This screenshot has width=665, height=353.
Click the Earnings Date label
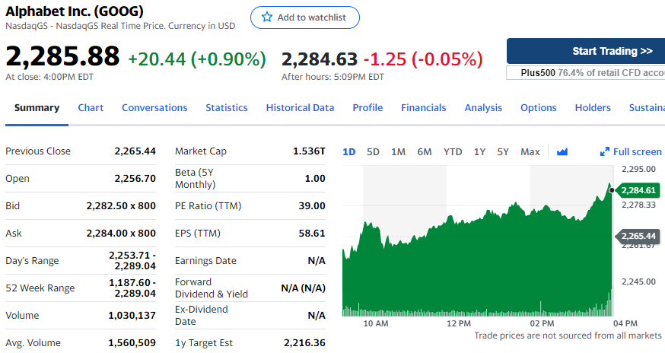(205, 260)
